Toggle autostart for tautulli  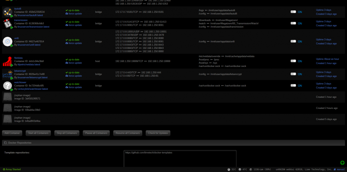(293, 12)
